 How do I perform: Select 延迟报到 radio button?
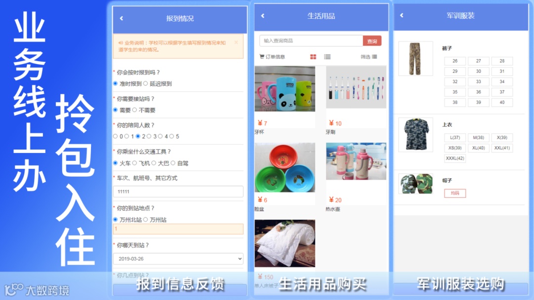[x=146, y=83]
